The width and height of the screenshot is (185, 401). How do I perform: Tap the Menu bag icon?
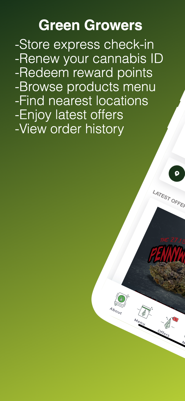[145, 311]
